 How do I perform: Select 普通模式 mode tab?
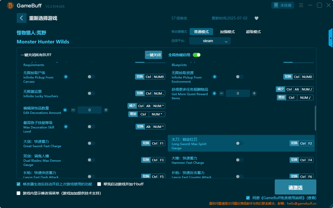(201, 32)
